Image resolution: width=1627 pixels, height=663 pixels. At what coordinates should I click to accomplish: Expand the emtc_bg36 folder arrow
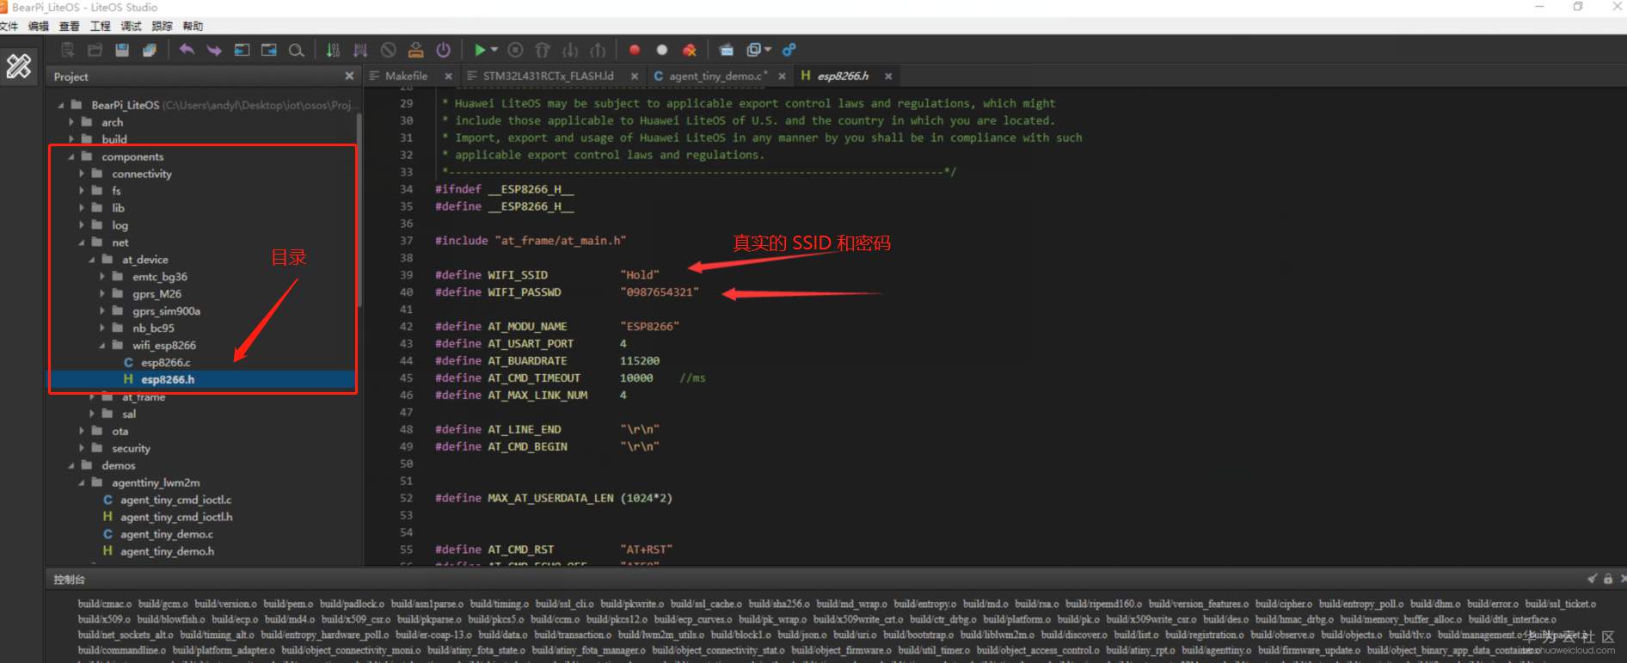(x=102, y=277)
